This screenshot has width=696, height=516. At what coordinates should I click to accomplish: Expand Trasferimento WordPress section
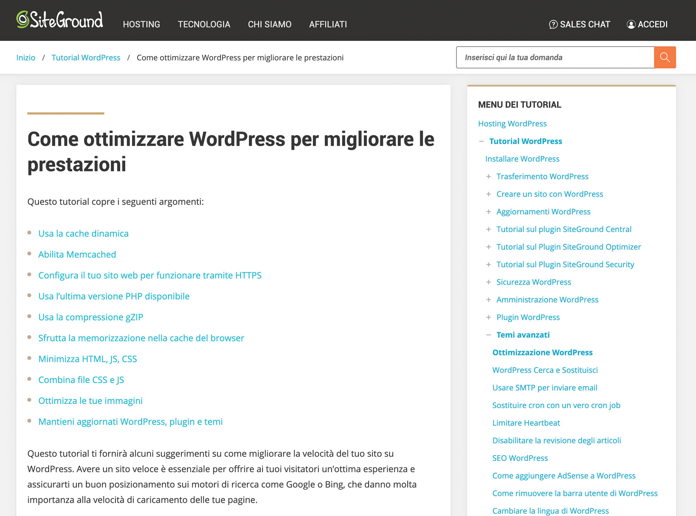coord(489,176)
